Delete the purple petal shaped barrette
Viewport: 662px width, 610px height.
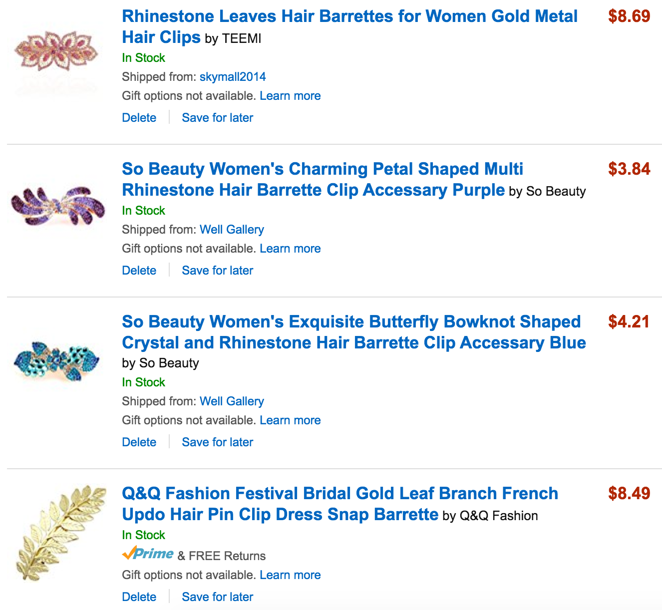pyautogui.click(x=139, y=271)
